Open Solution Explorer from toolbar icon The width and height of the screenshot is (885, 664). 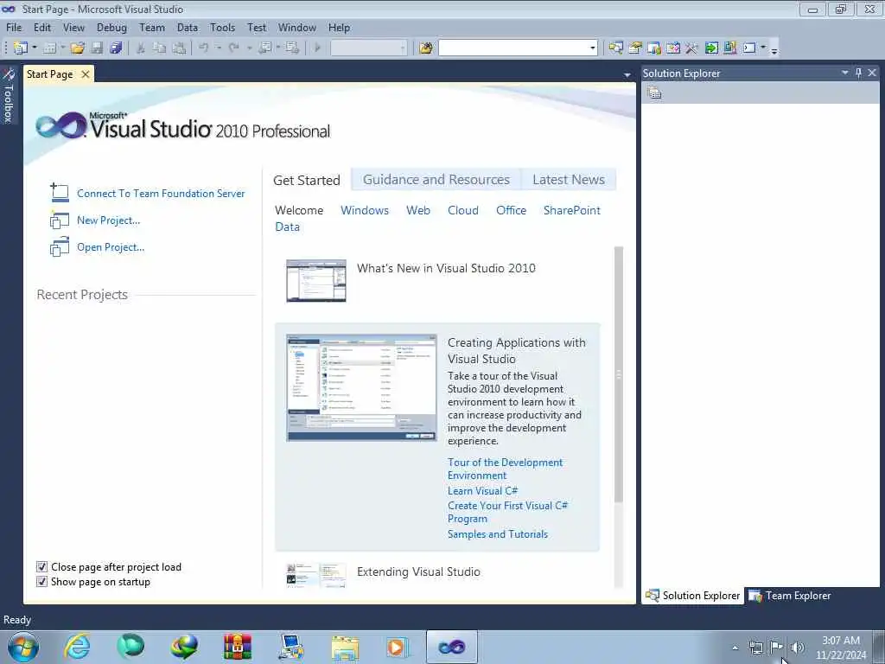coord(615,48)
